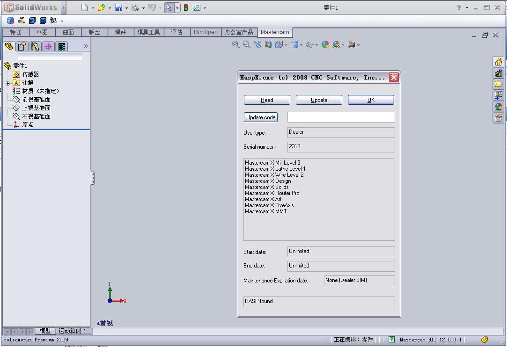This screenshot has width=507, height=347.
Task: Open the Options dropdown arrow
Action: pos(205,8)
